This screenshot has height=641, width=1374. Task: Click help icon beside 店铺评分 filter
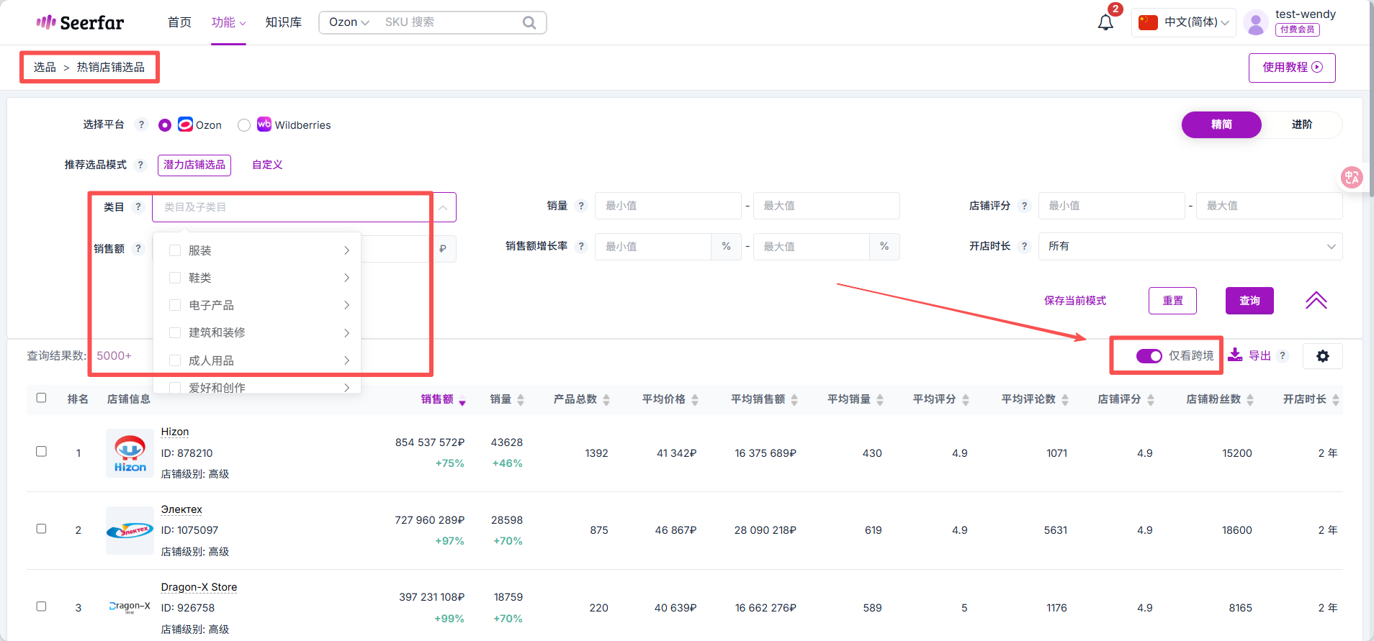click(1024, 206)
